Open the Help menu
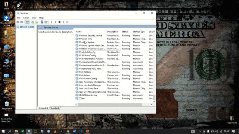This screenshot has height=134, width=239. (41, 18)
